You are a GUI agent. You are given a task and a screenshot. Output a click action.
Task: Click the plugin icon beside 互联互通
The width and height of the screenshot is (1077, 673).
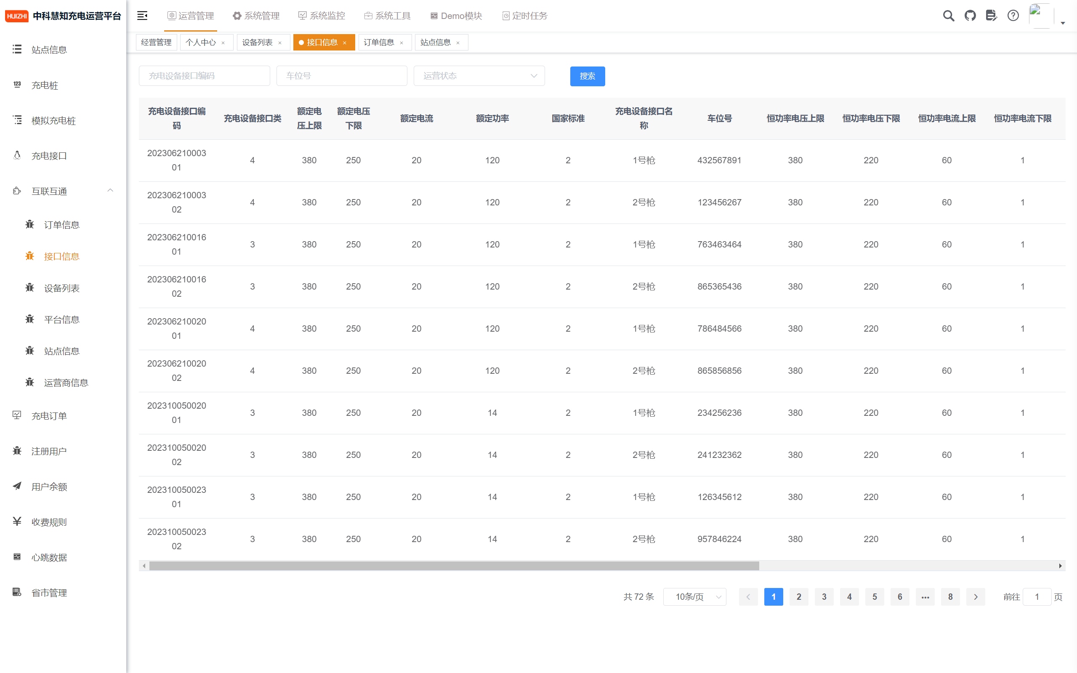click(x=17, y=191)
